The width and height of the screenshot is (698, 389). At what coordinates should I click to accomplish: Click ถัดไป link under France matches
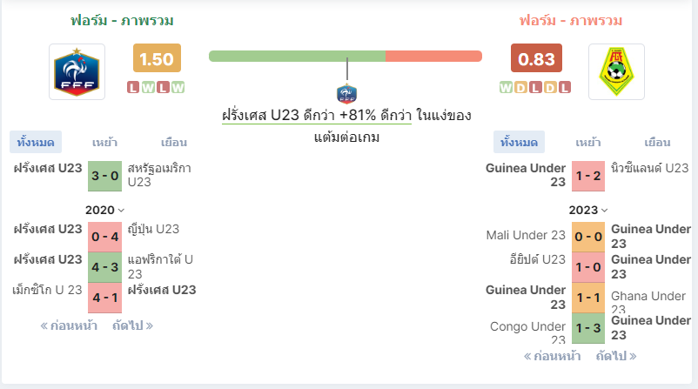[x=132, y=325]
